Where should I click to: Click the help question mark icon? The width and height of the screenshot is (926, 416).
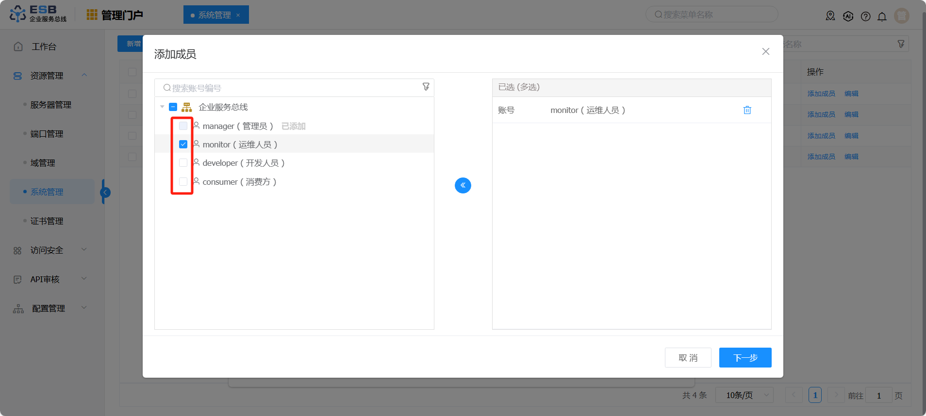pos(865,16)
